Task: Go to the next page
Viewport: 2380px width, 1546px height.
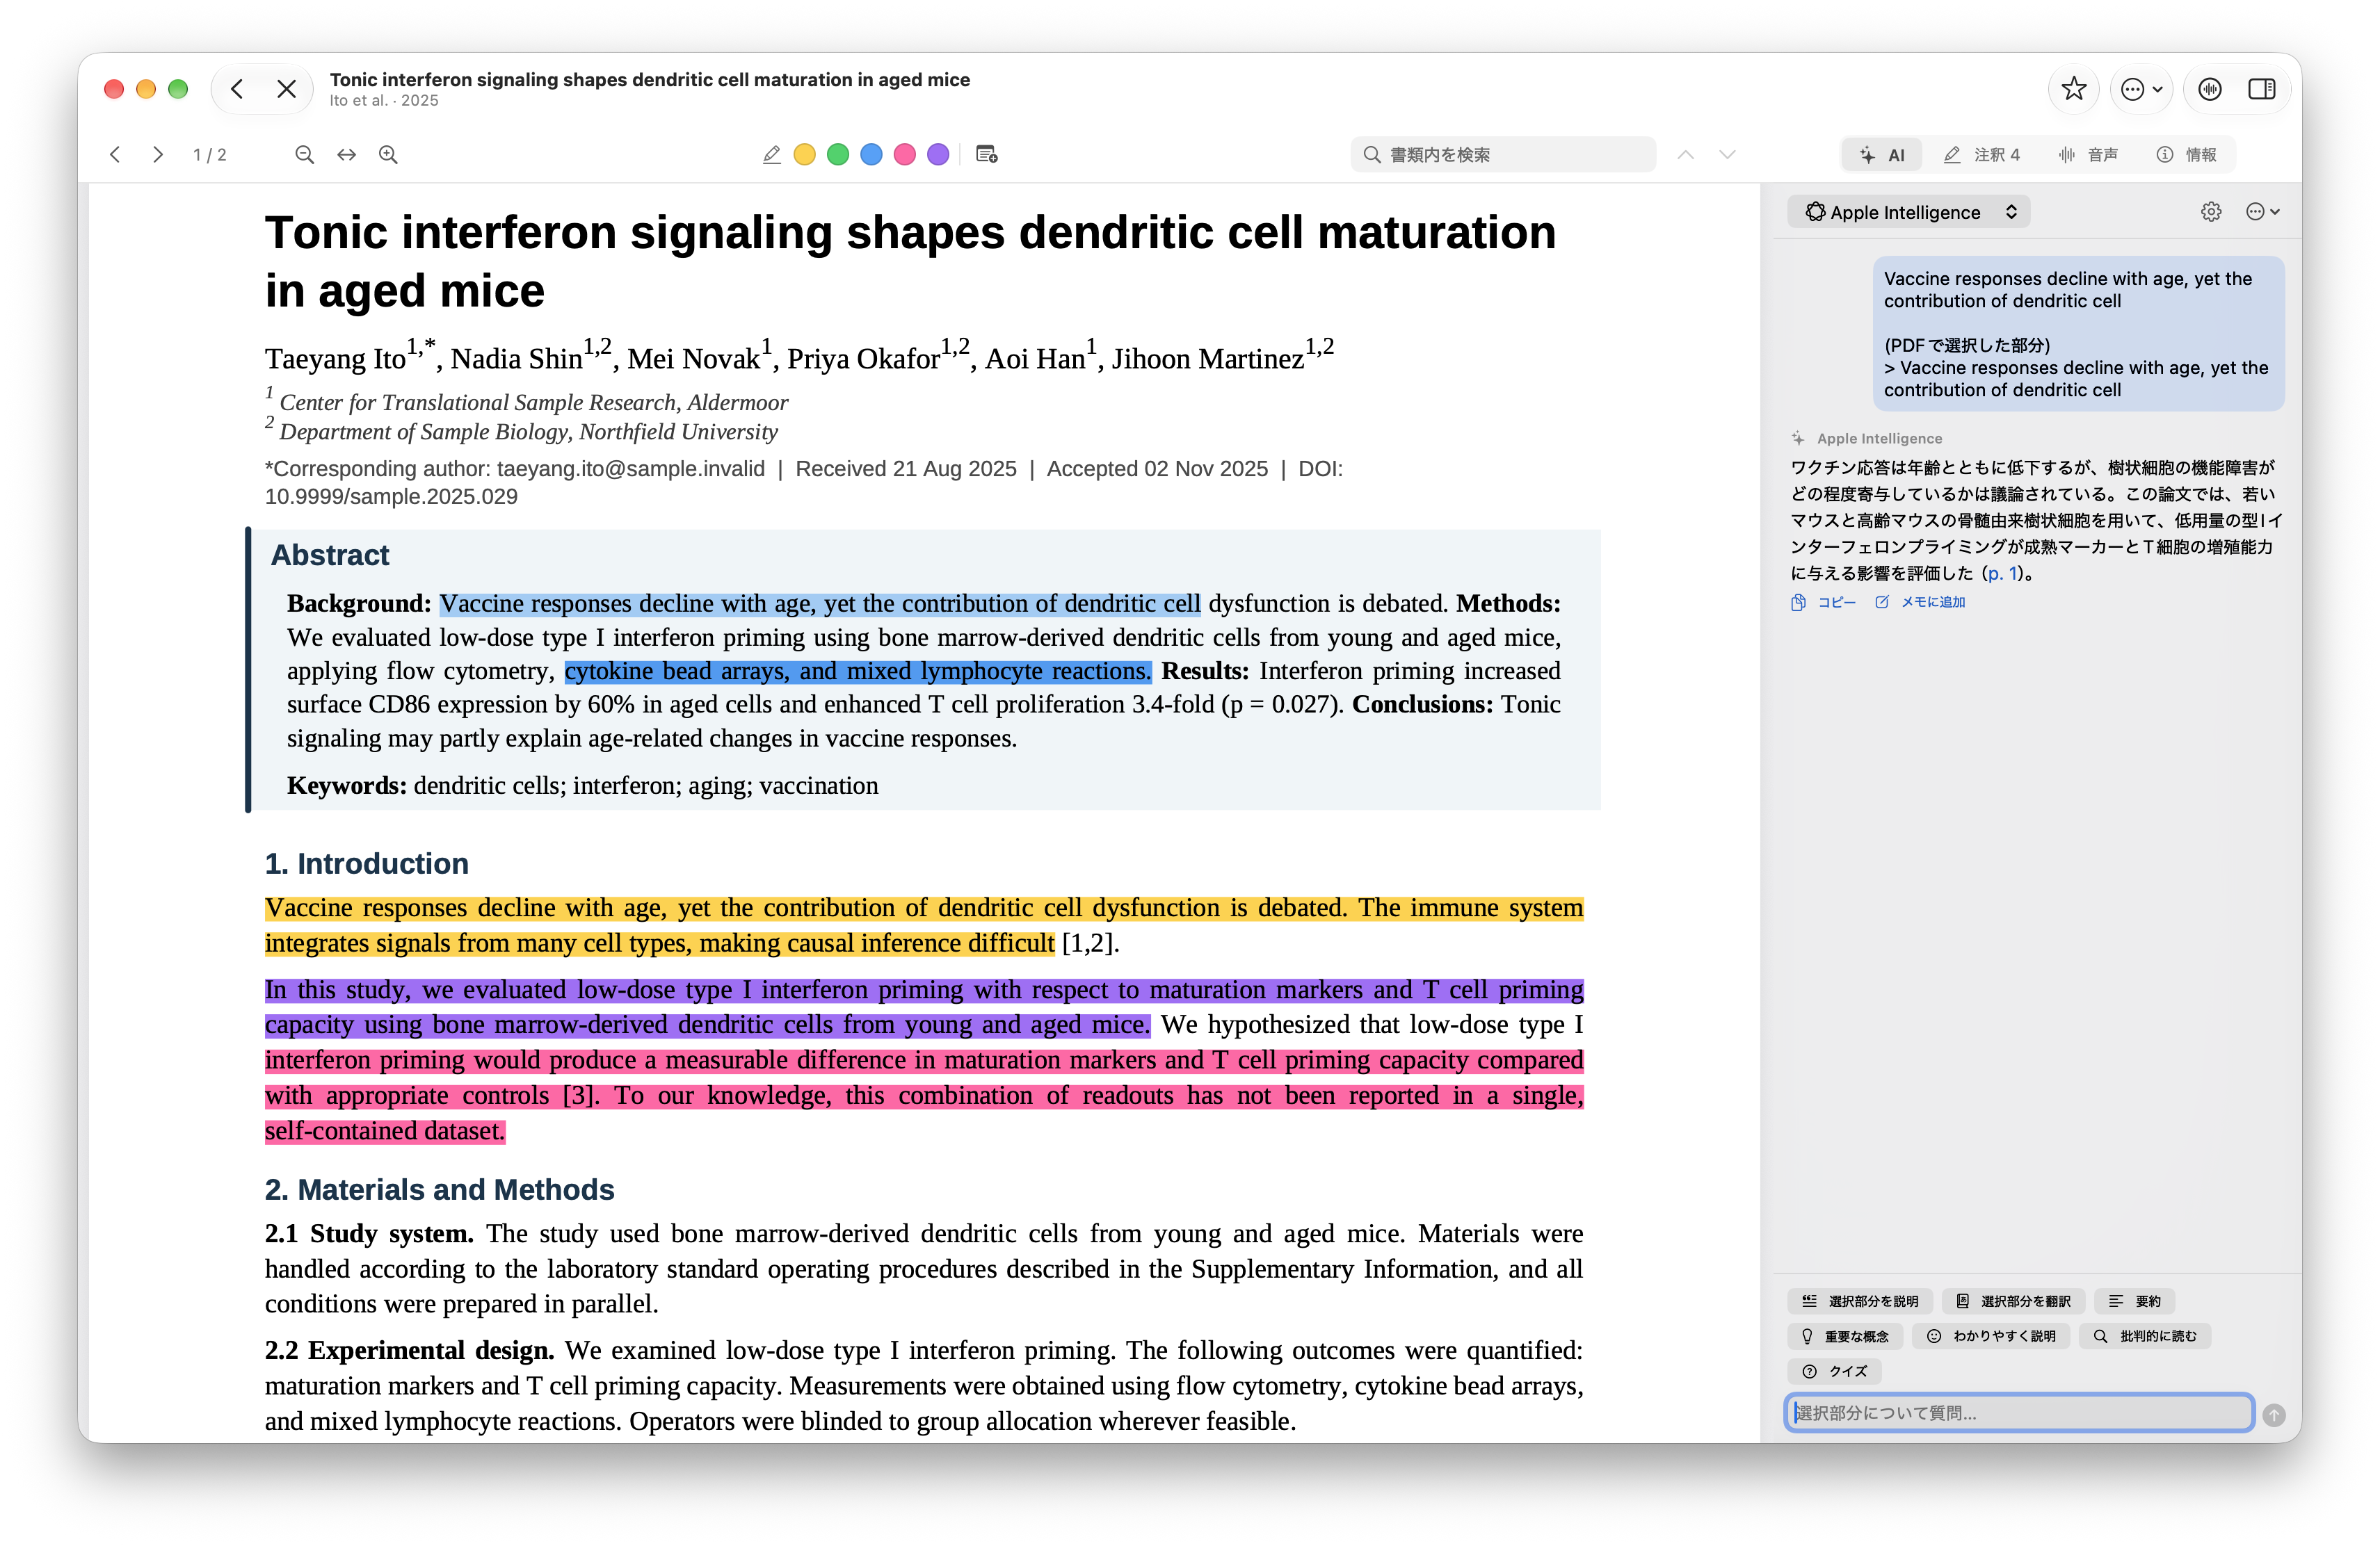Action: coord(157,155)
